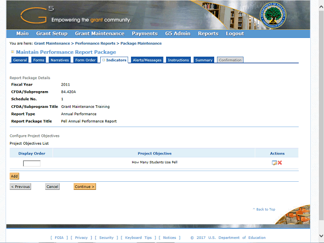Click the Project Objective column header
Viewport: 324px width, 243px height.
154,153
